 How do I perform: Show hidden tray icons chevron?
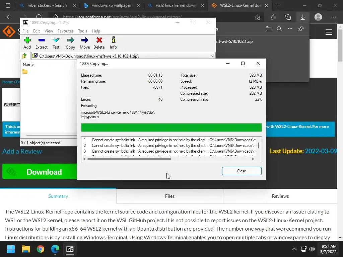(294, 249)
